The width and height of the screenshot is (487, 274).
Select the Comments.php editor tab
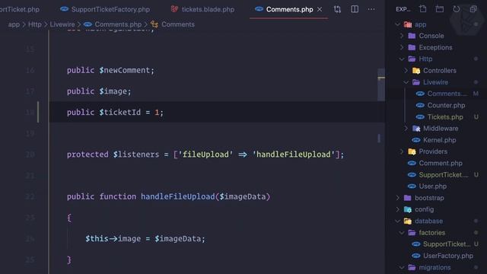click(289, 9)
